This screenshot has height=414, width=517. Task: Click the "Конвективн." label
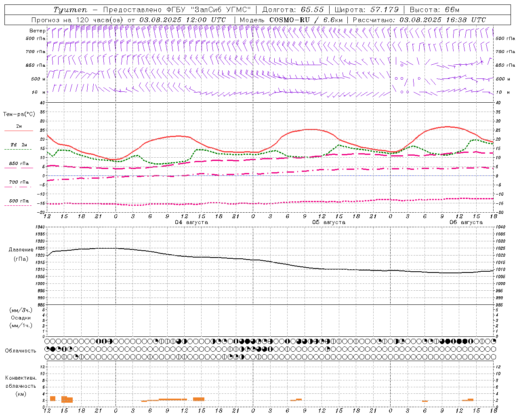point(21,378)
